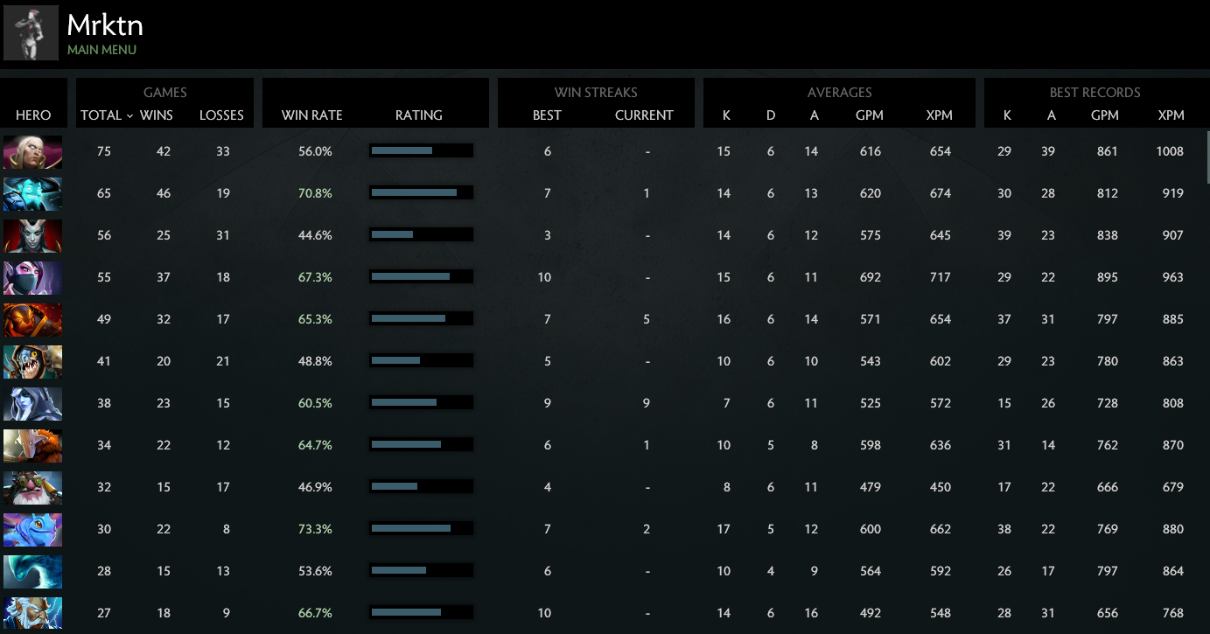Viewport: 1210px width, 634px height.
Task: Click Invoker's rating progress bar
Action: pyautogui.click(x=421, y=150)
